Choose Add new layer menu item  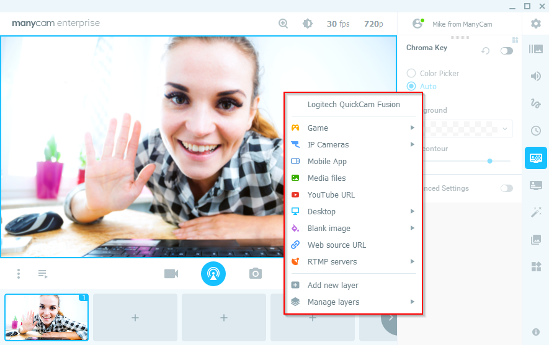tap(354, 285)
